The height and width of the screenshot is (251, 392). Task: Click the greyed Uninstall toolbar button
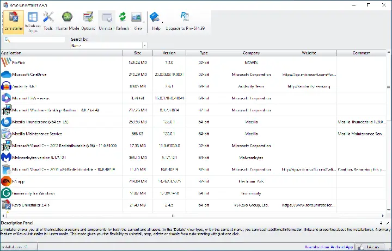pyautogui.click(x=107, y=21)
